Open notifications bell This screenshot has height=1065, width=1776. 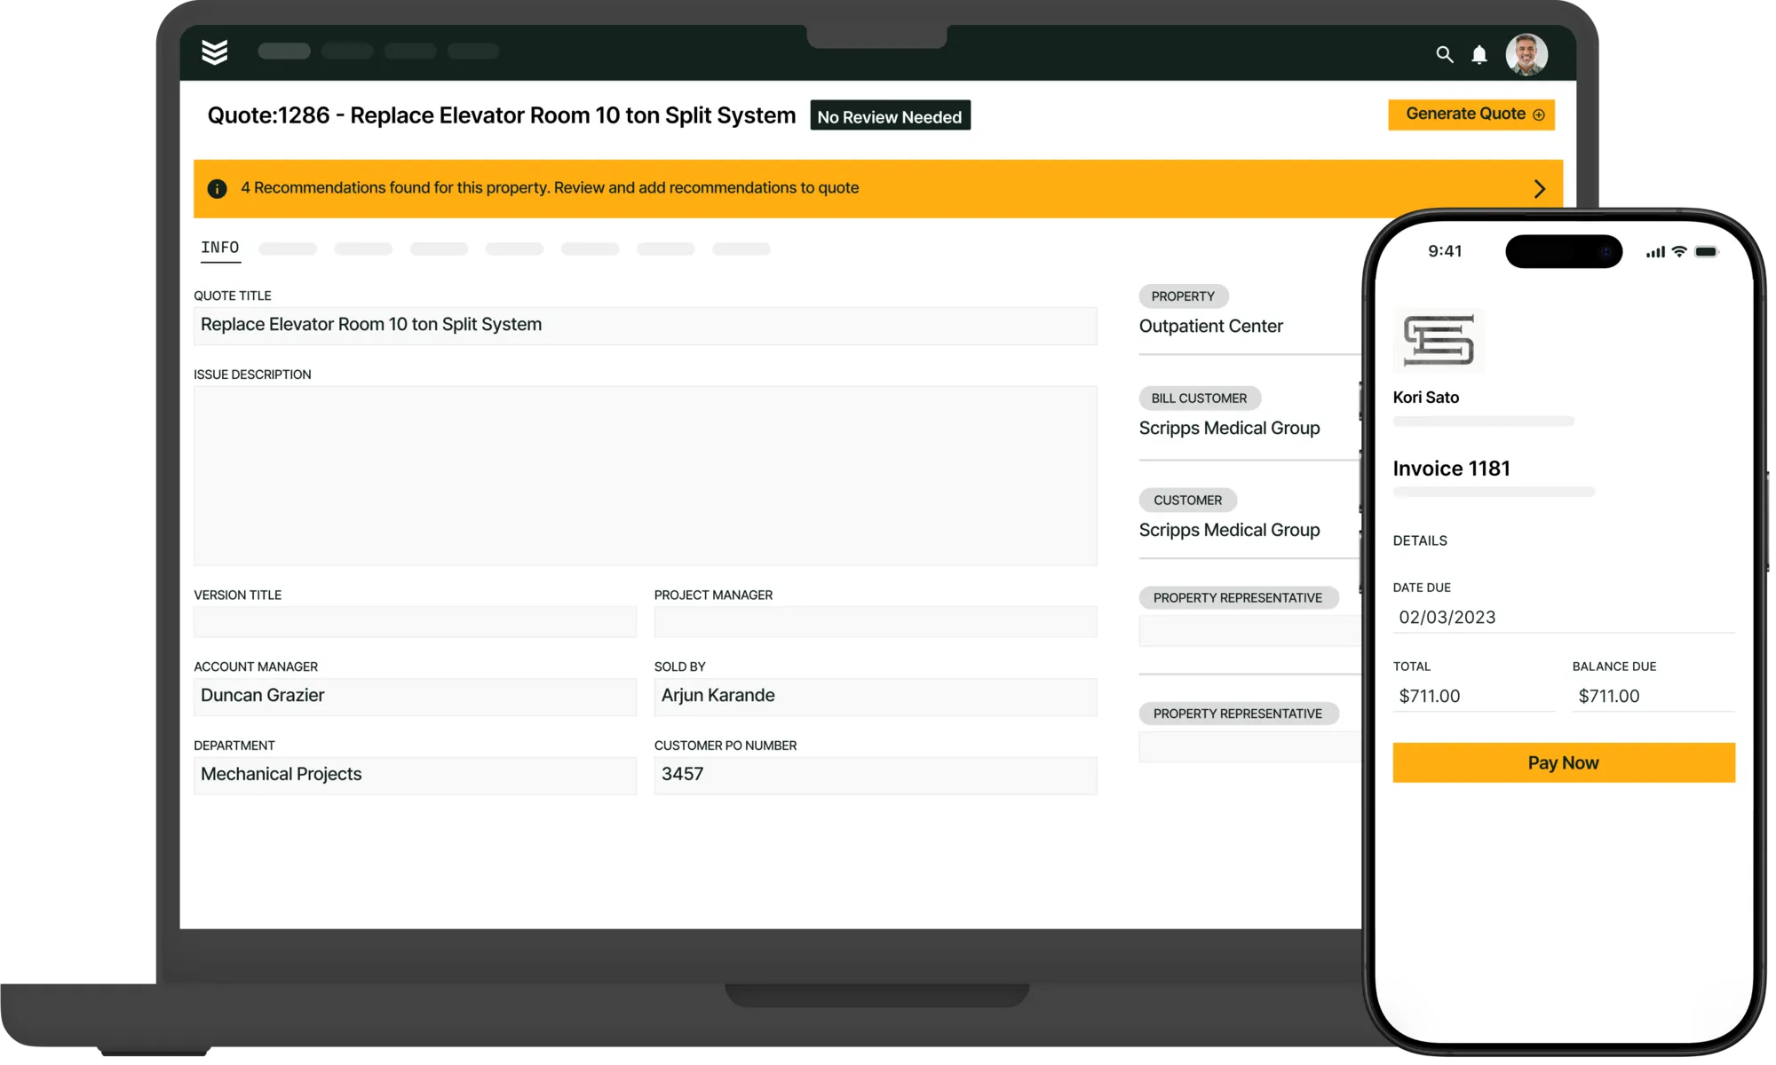1479,55
